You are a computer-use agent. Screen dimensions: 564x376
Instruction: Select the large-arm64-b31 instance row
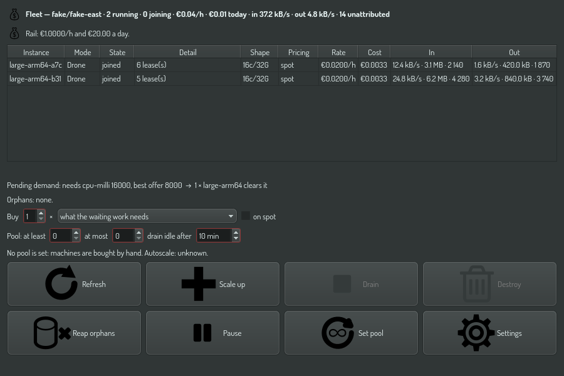(x=282, y=79)
